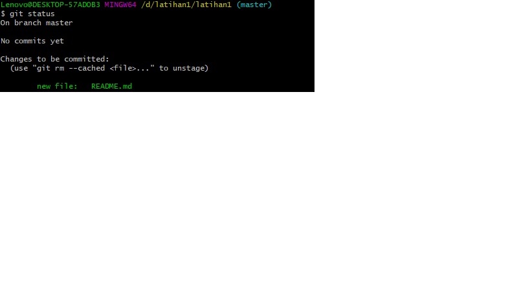Click the Lenovo@DESKTOP-57ADOB3 user host text
530x298 pixels.
pyautogui.click(x=50, y=5)
